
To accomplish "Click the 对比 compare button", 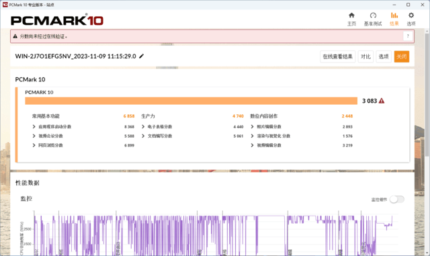I will click(x=365, y=56).
